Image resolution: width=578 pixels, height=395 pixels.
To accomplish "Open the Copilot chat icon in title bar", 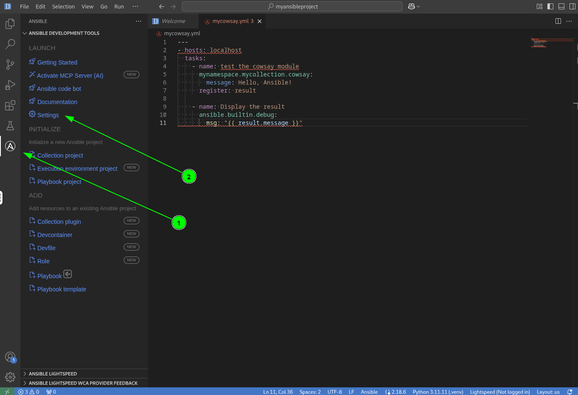I will (x=411, y=6).
